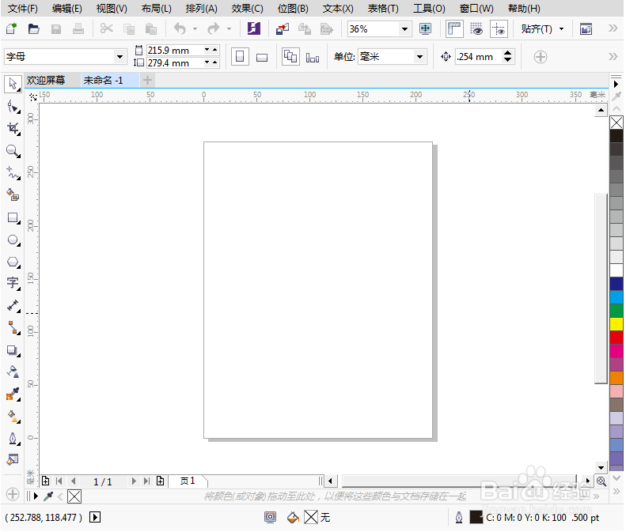
Task: Select the Pick tool arrow
Action: pos(13,85)
